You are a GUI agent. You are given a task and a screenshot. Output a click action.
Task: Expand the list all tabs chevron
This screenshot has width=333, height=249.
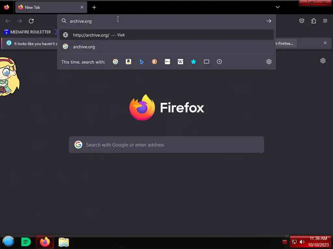[278, 7]
